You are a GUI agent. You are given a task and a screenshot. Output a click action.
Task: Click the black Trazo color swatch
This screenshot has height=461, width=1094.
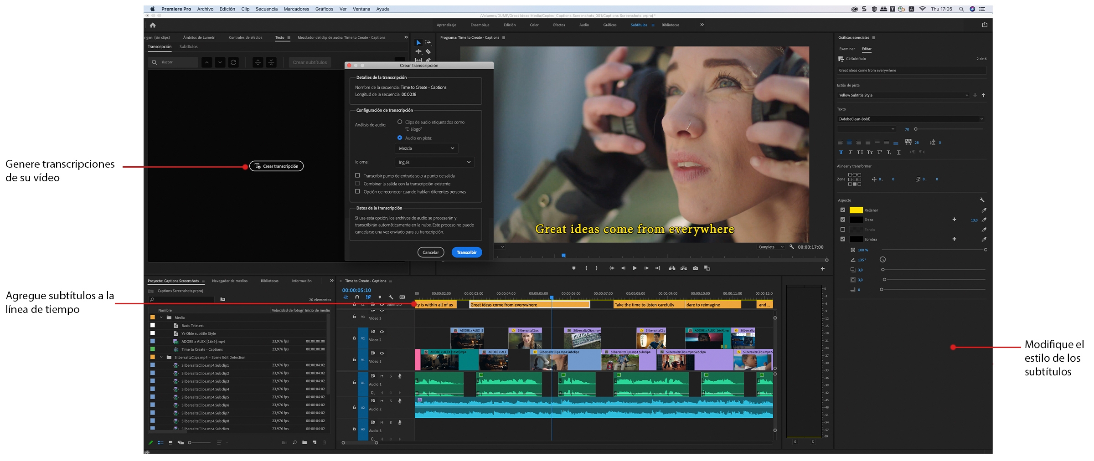pyautogui.click(x=856, y=220)
